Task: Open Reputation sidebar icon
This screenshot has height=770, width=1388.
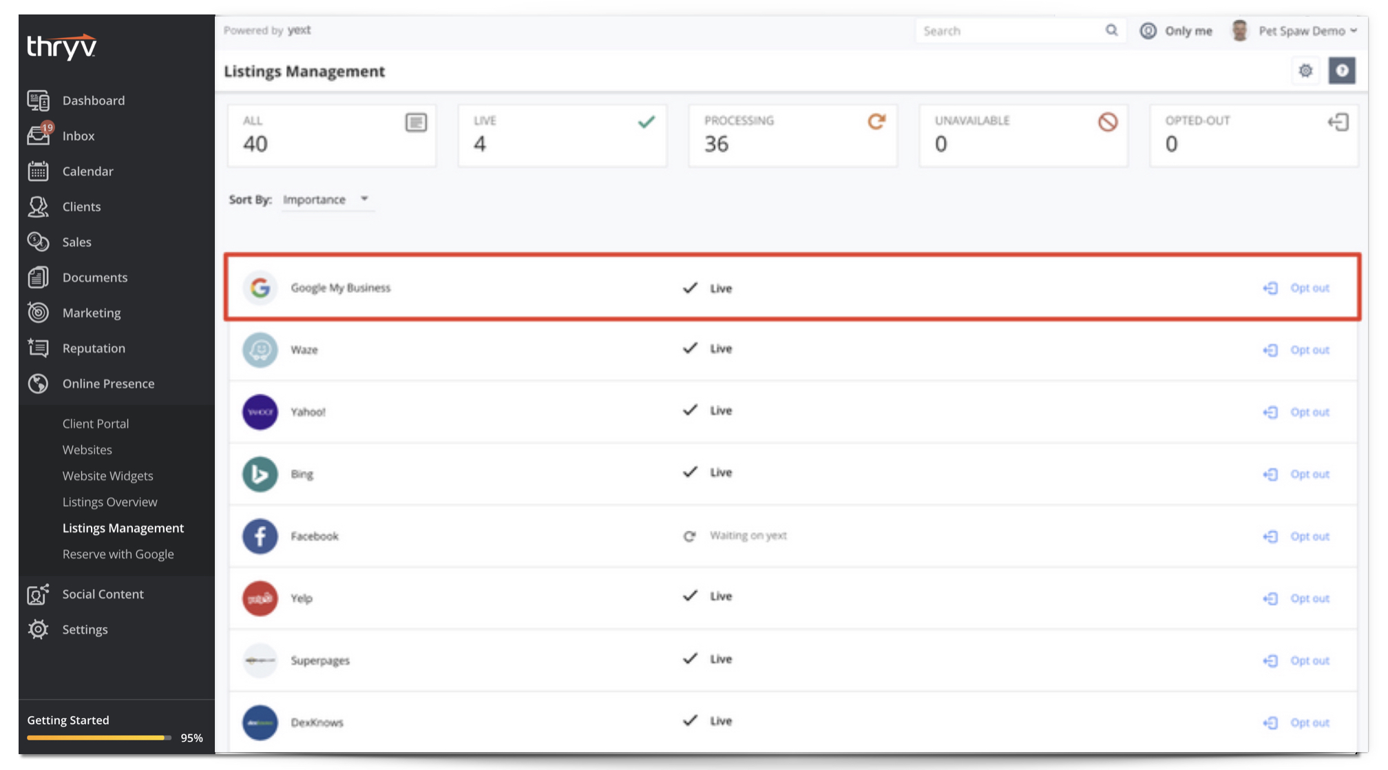Action: pyautogui.click(x=39, y=348)
